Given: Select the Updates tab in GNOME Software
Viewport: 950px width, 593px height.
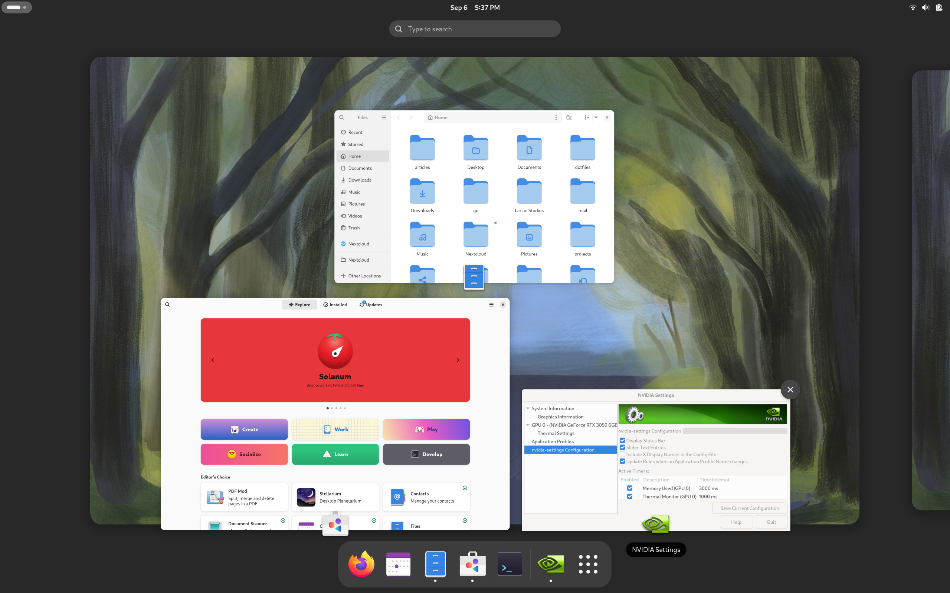Looking at the screenshot, I should coord(372,305).
